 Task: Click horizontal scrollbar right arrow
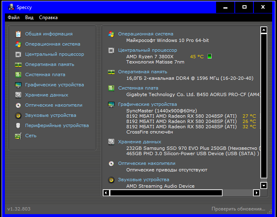pyautogui.click(x=257, y=193)
